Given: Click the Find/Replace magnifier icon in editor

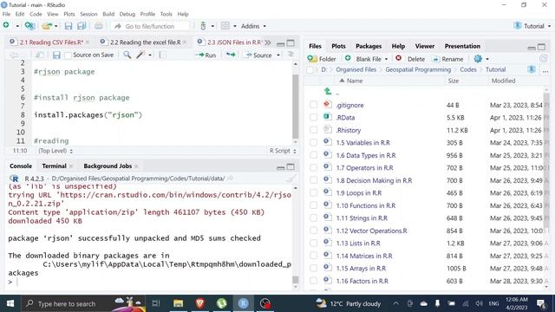Looking at the screenshot, I should pos(127,55).
